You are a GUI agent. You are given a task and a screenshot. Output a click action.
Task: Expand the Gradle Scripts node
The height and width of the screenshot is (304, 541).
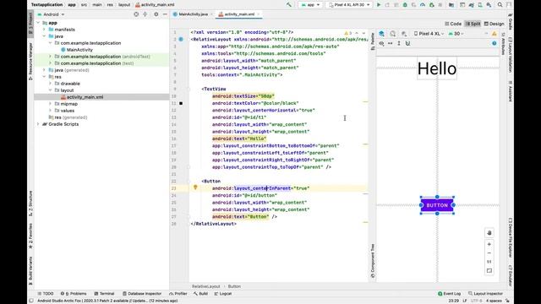[x=38, y=124]
